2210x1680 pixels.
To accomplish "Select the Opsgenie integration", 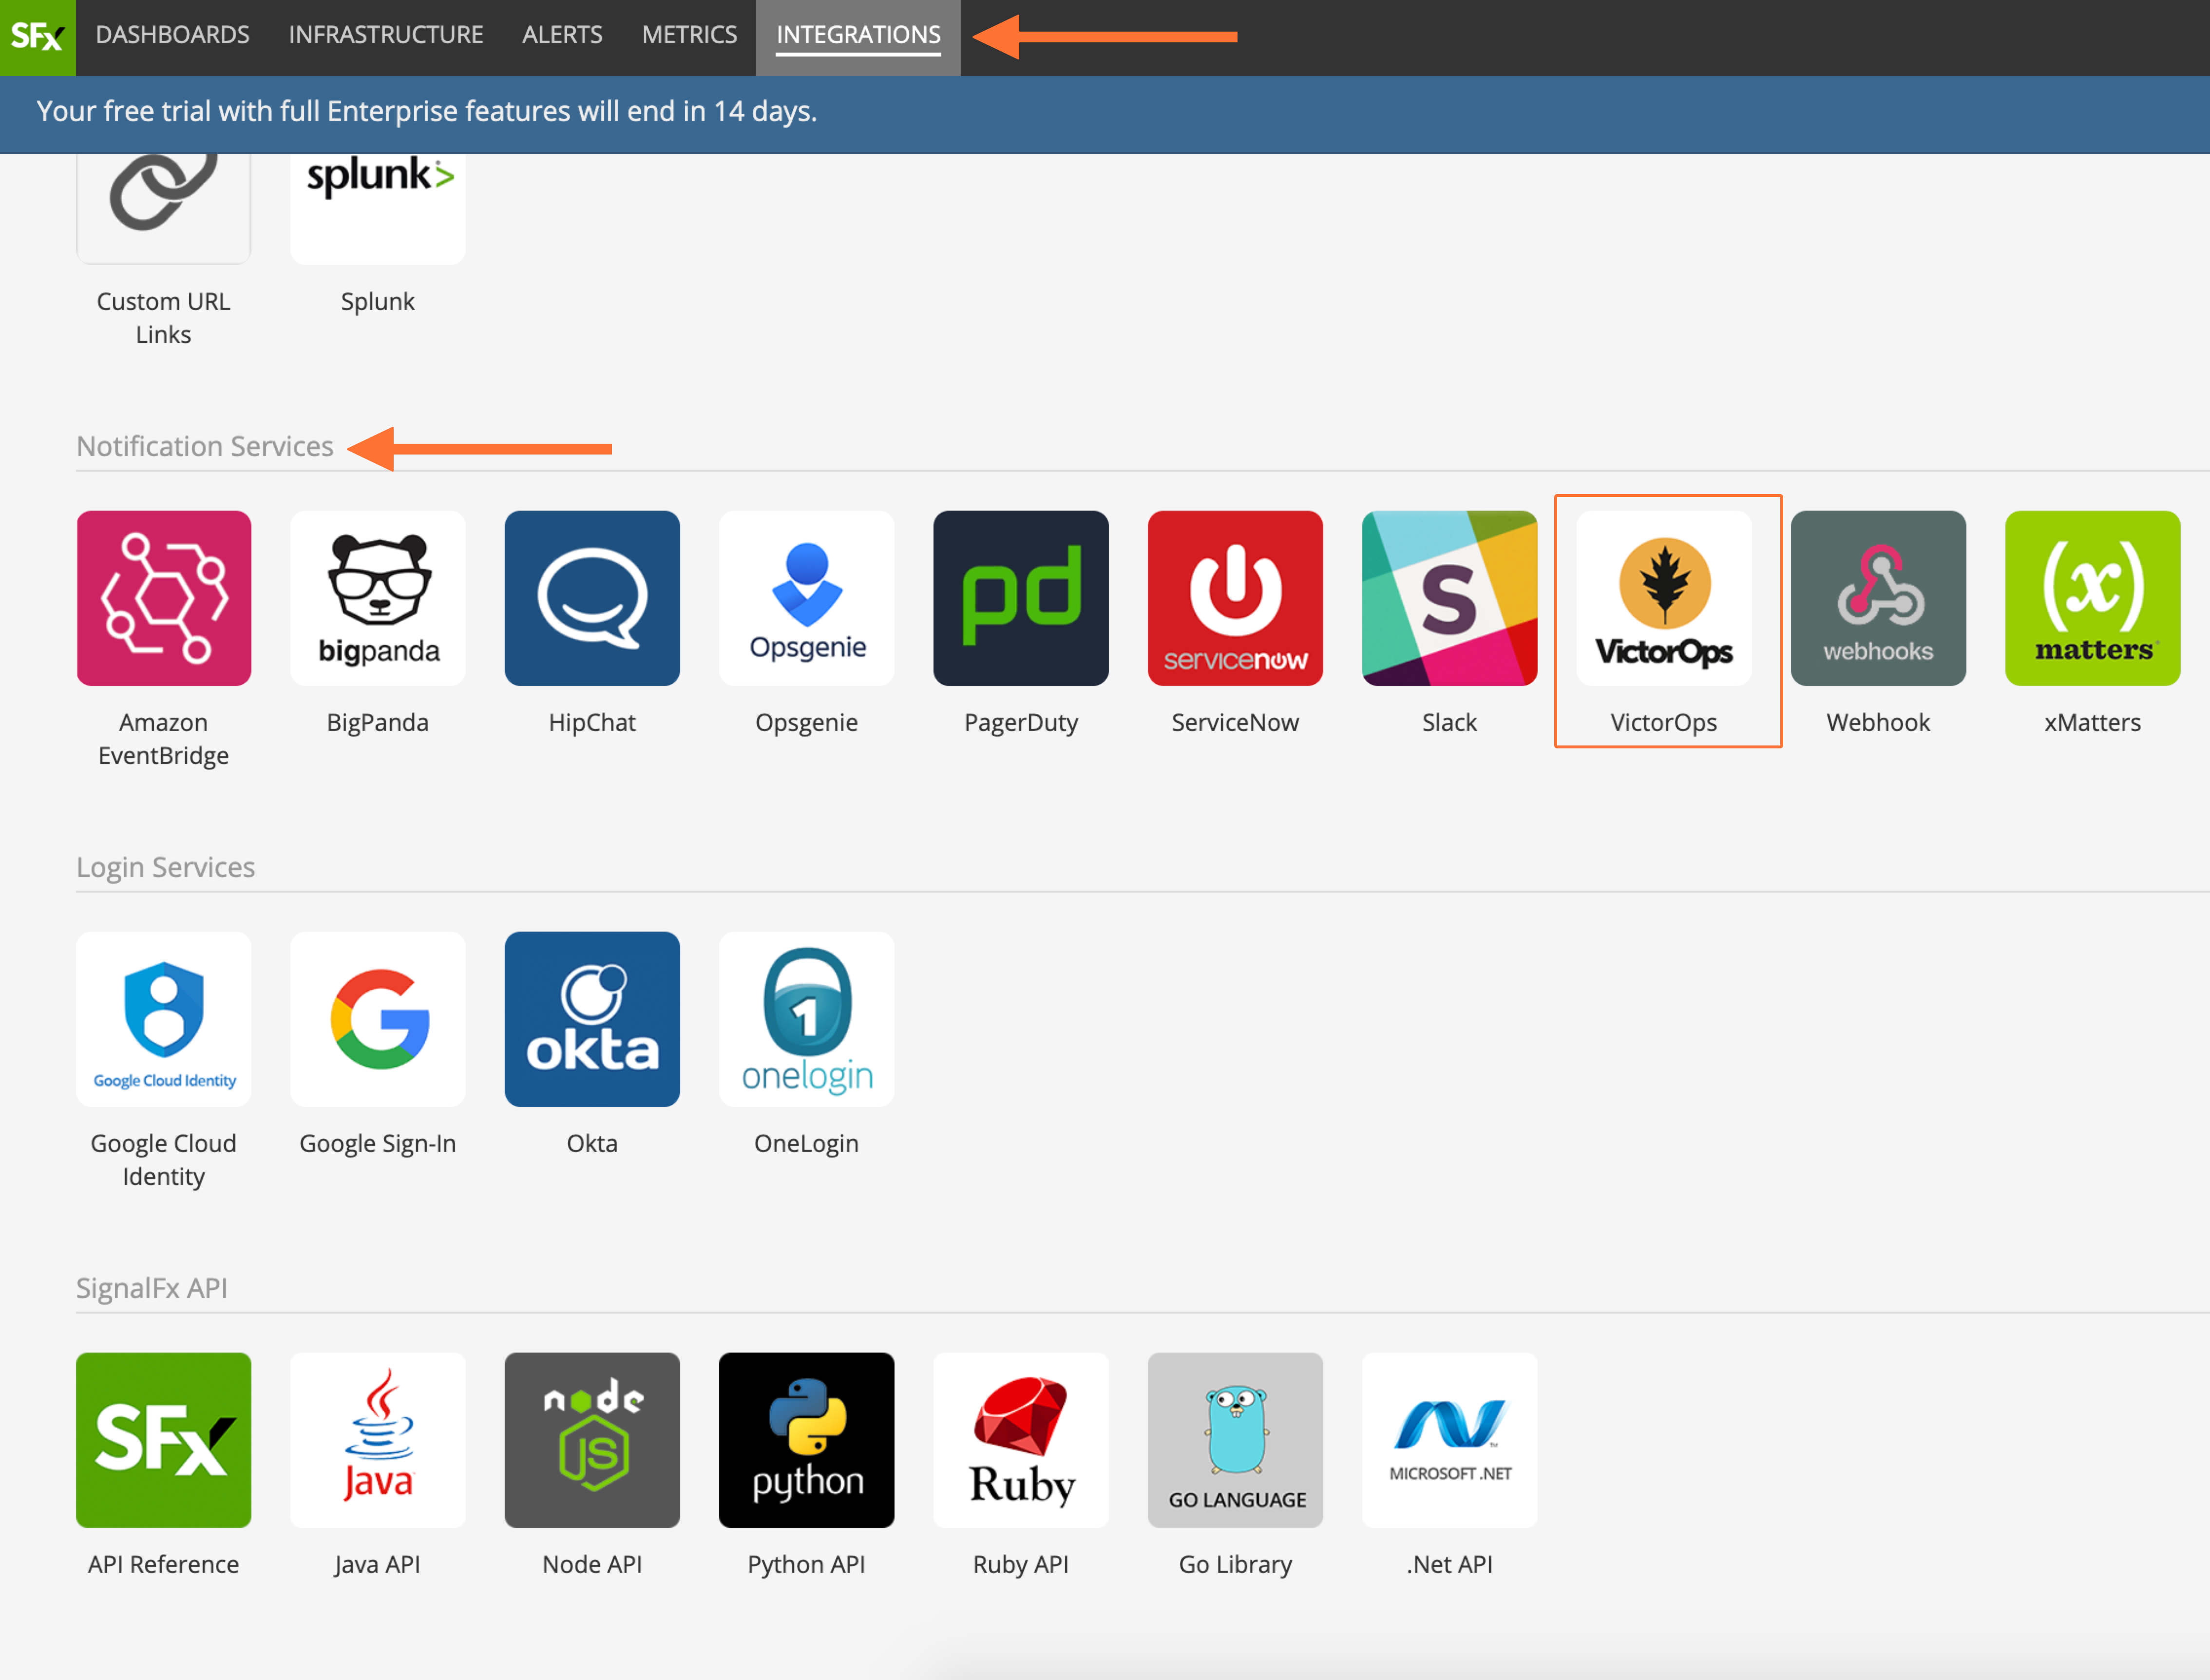I will point(806,598).
